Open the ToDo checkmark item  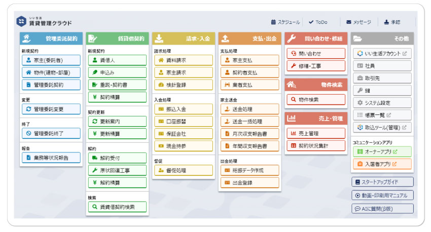tap(318, 22)
